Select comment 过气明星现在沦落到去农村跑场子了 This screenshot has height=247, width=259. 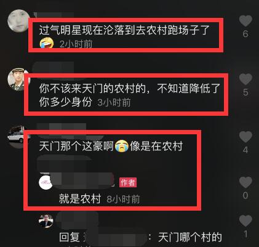coord(124,30)
